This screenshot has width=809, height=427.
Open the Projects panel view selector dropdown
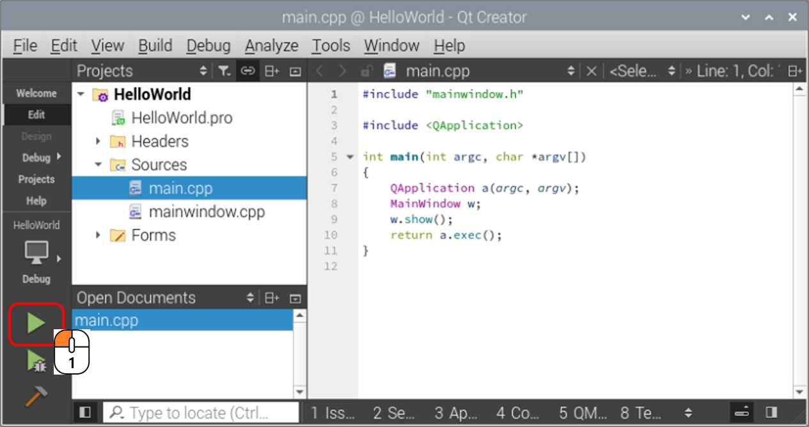pos(204,71)
